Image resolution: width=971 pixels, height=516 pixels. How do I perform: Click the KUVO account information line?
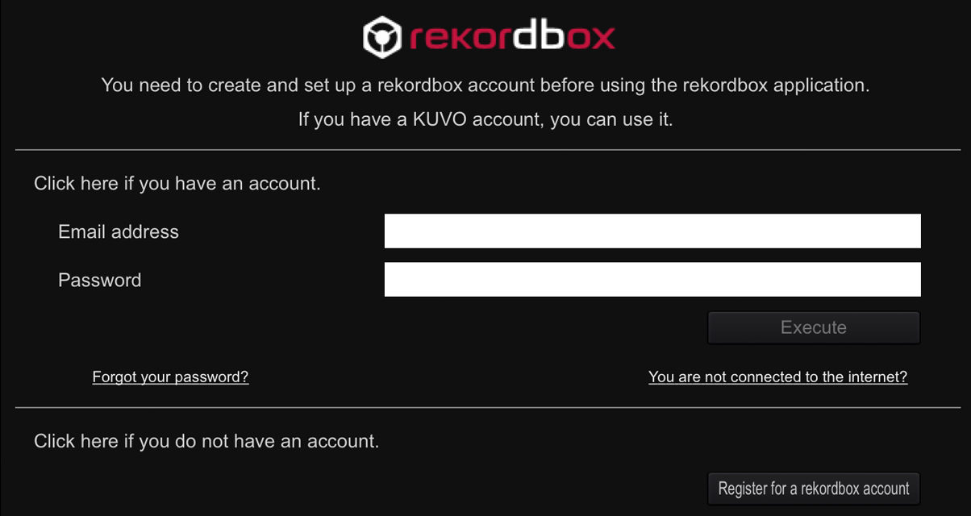point(485,121)
